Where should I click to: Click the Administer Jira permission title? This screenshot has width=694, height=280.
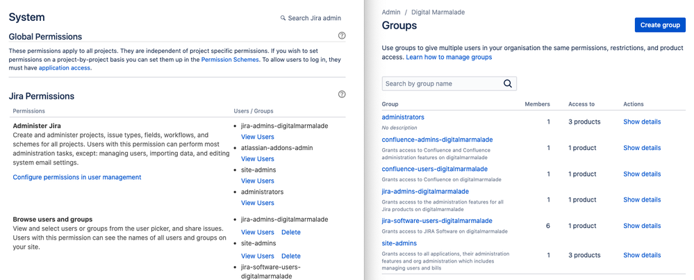(x=37, y=126)
